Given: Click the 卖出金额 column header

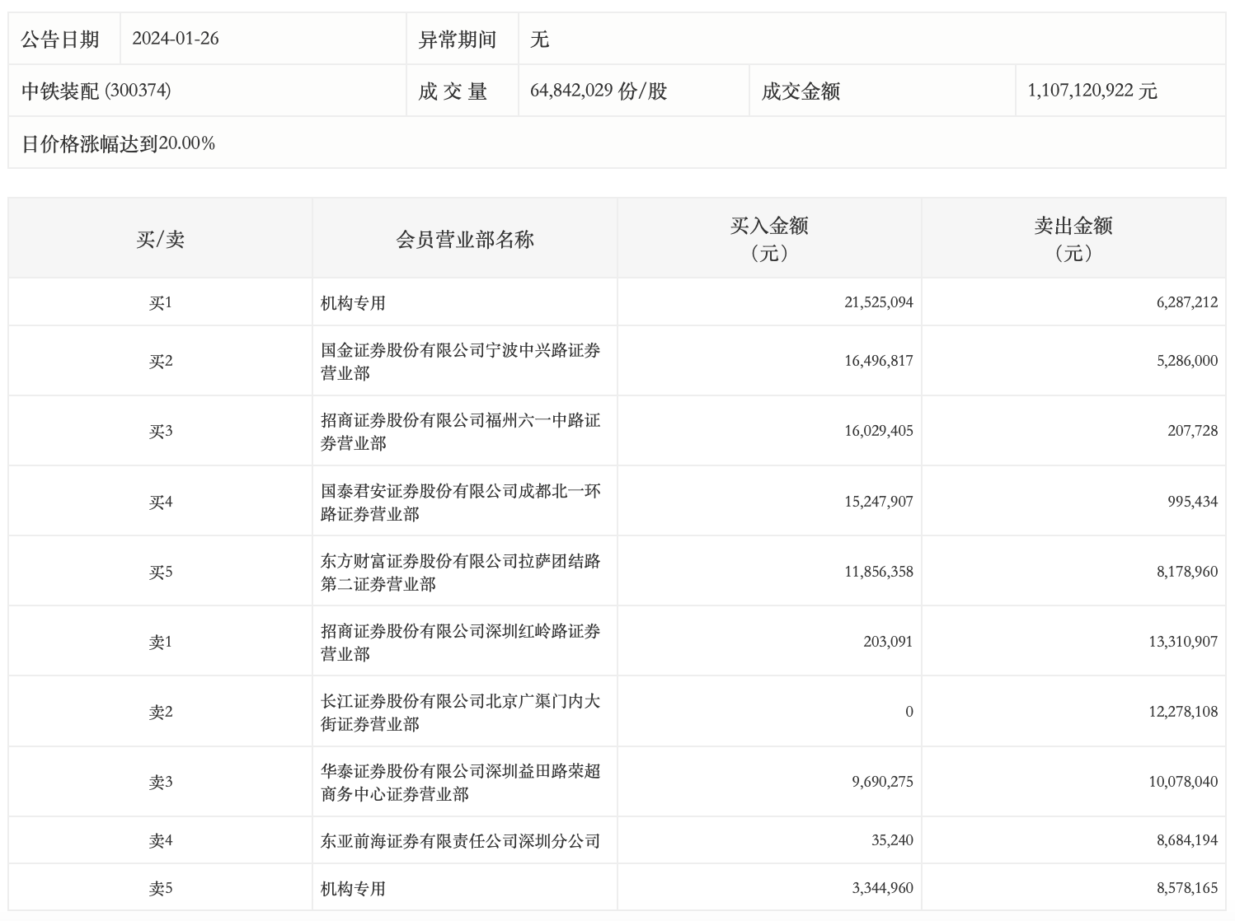Looking at the screenshot, I should tap(1073, 238).
